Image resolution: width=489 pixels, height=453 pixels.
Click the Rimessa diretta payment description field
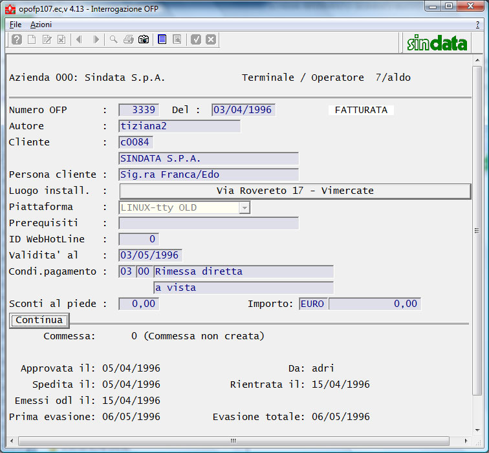tap(244, 271)
